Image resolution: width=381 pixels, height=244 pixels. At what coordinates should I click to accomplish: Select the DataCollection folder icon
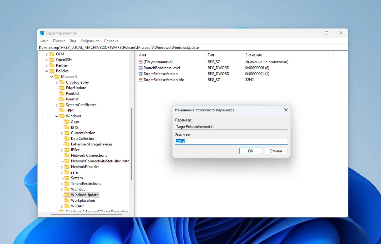(x=67, y=138)
